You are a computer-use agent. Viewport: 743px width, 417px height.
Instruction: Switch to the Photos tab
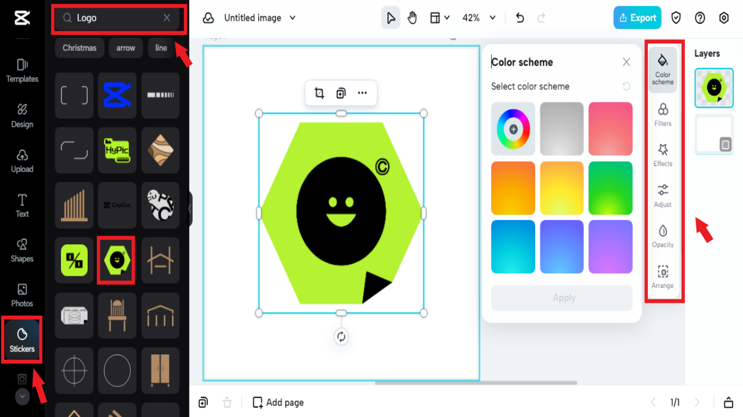(x=21, y=295)
